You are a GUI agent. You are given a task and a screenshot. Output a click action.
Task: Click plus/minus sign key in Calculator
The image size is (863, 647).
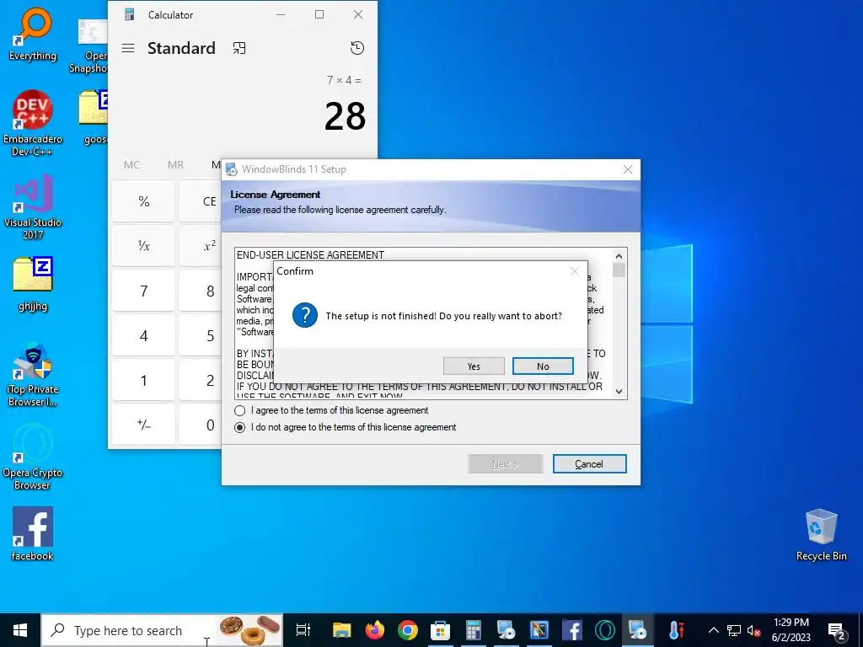[x=143, y=425]
